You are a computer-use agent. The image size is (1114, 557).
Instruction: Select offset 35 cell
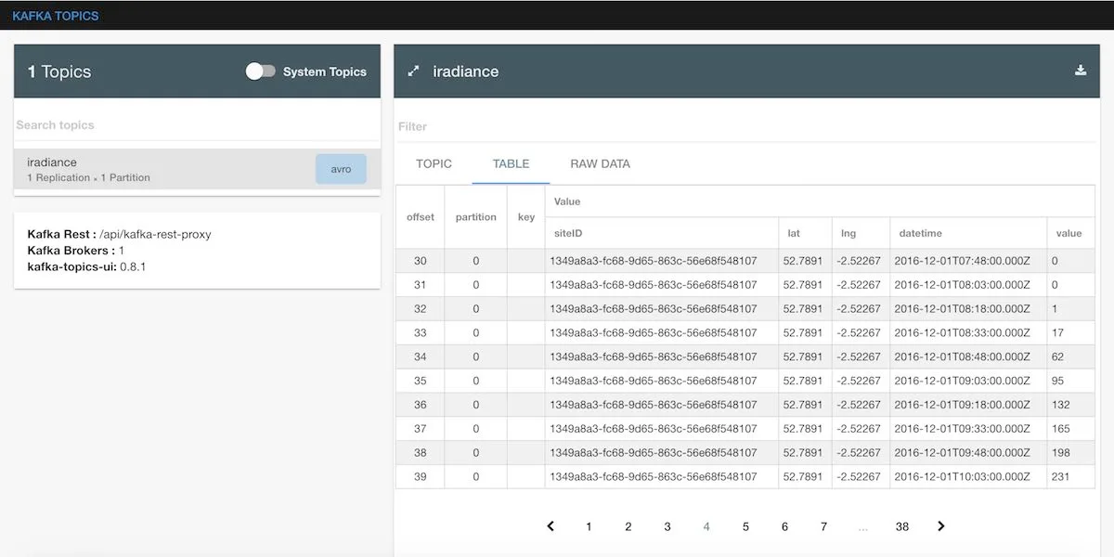tap(421, 381)
